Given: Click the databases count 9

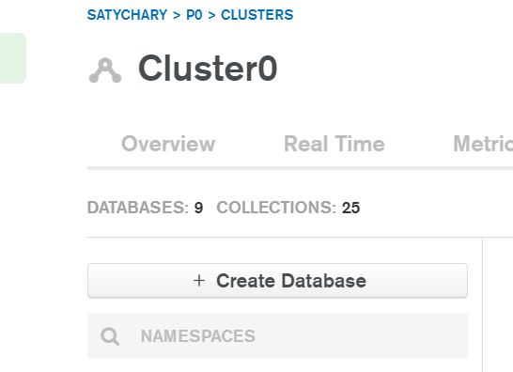Looking at the screenshot, I should point(198,208).
